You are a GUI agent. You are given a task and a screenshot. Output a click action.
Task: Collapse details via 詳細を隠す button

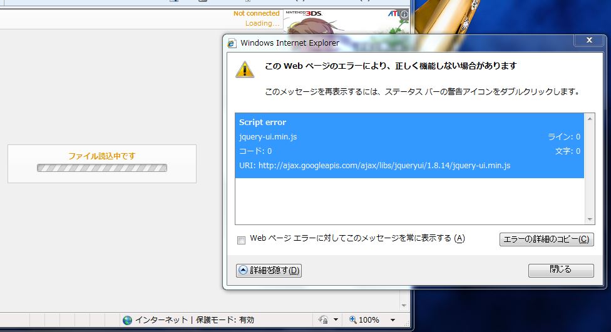pos(269,270)
